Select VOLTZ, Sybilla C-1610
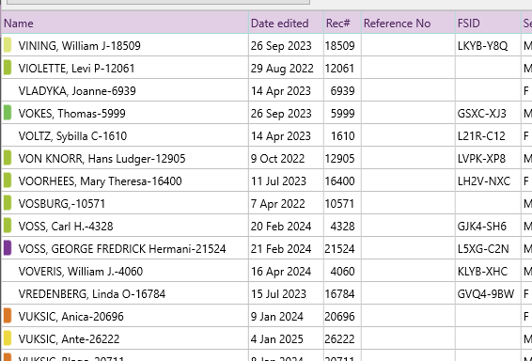Viewport: 532px width, 361px height. 72,136
